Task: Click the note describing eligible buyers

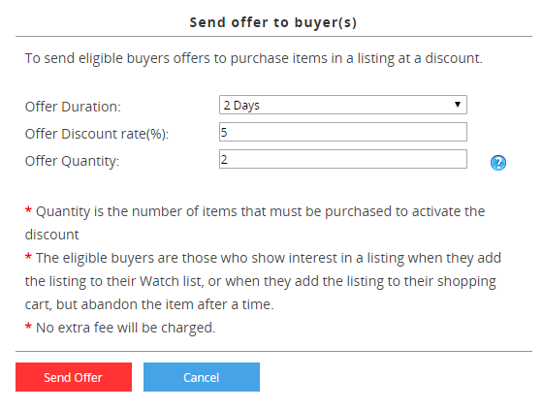Action: point(263,281)
